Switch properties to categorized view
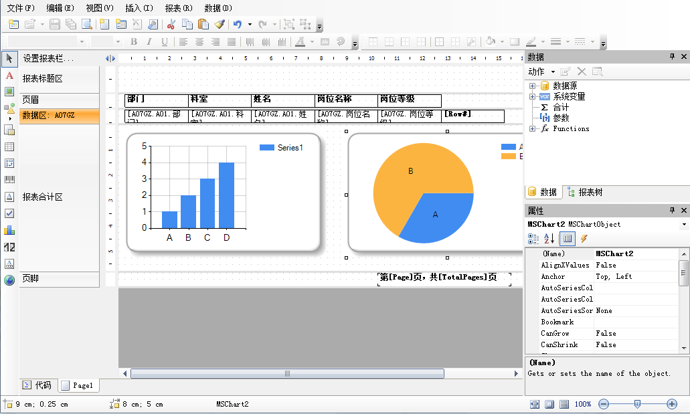This screenshot has height=414, width=690. coord(533,239)
